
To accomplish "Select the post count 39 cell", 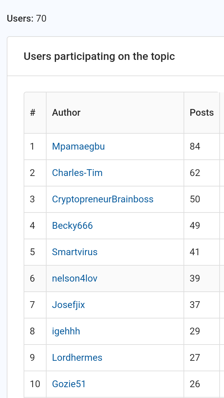I will coord(201,279).
